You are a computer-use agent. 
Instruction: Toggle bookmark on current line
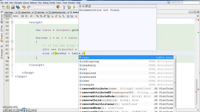pyautogui.click(x=63, y=16)
